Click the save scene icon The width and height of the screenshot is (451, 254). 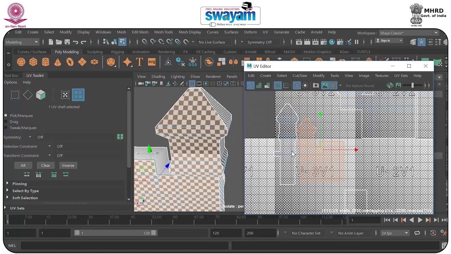coord(67,42)
